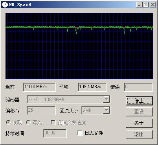Image resolution: width=158 pixels, height=145 pixels.
Task: Click the HD_Speed speedometer title bar icon
Action: pyautogui.click(x=5, y=5)
